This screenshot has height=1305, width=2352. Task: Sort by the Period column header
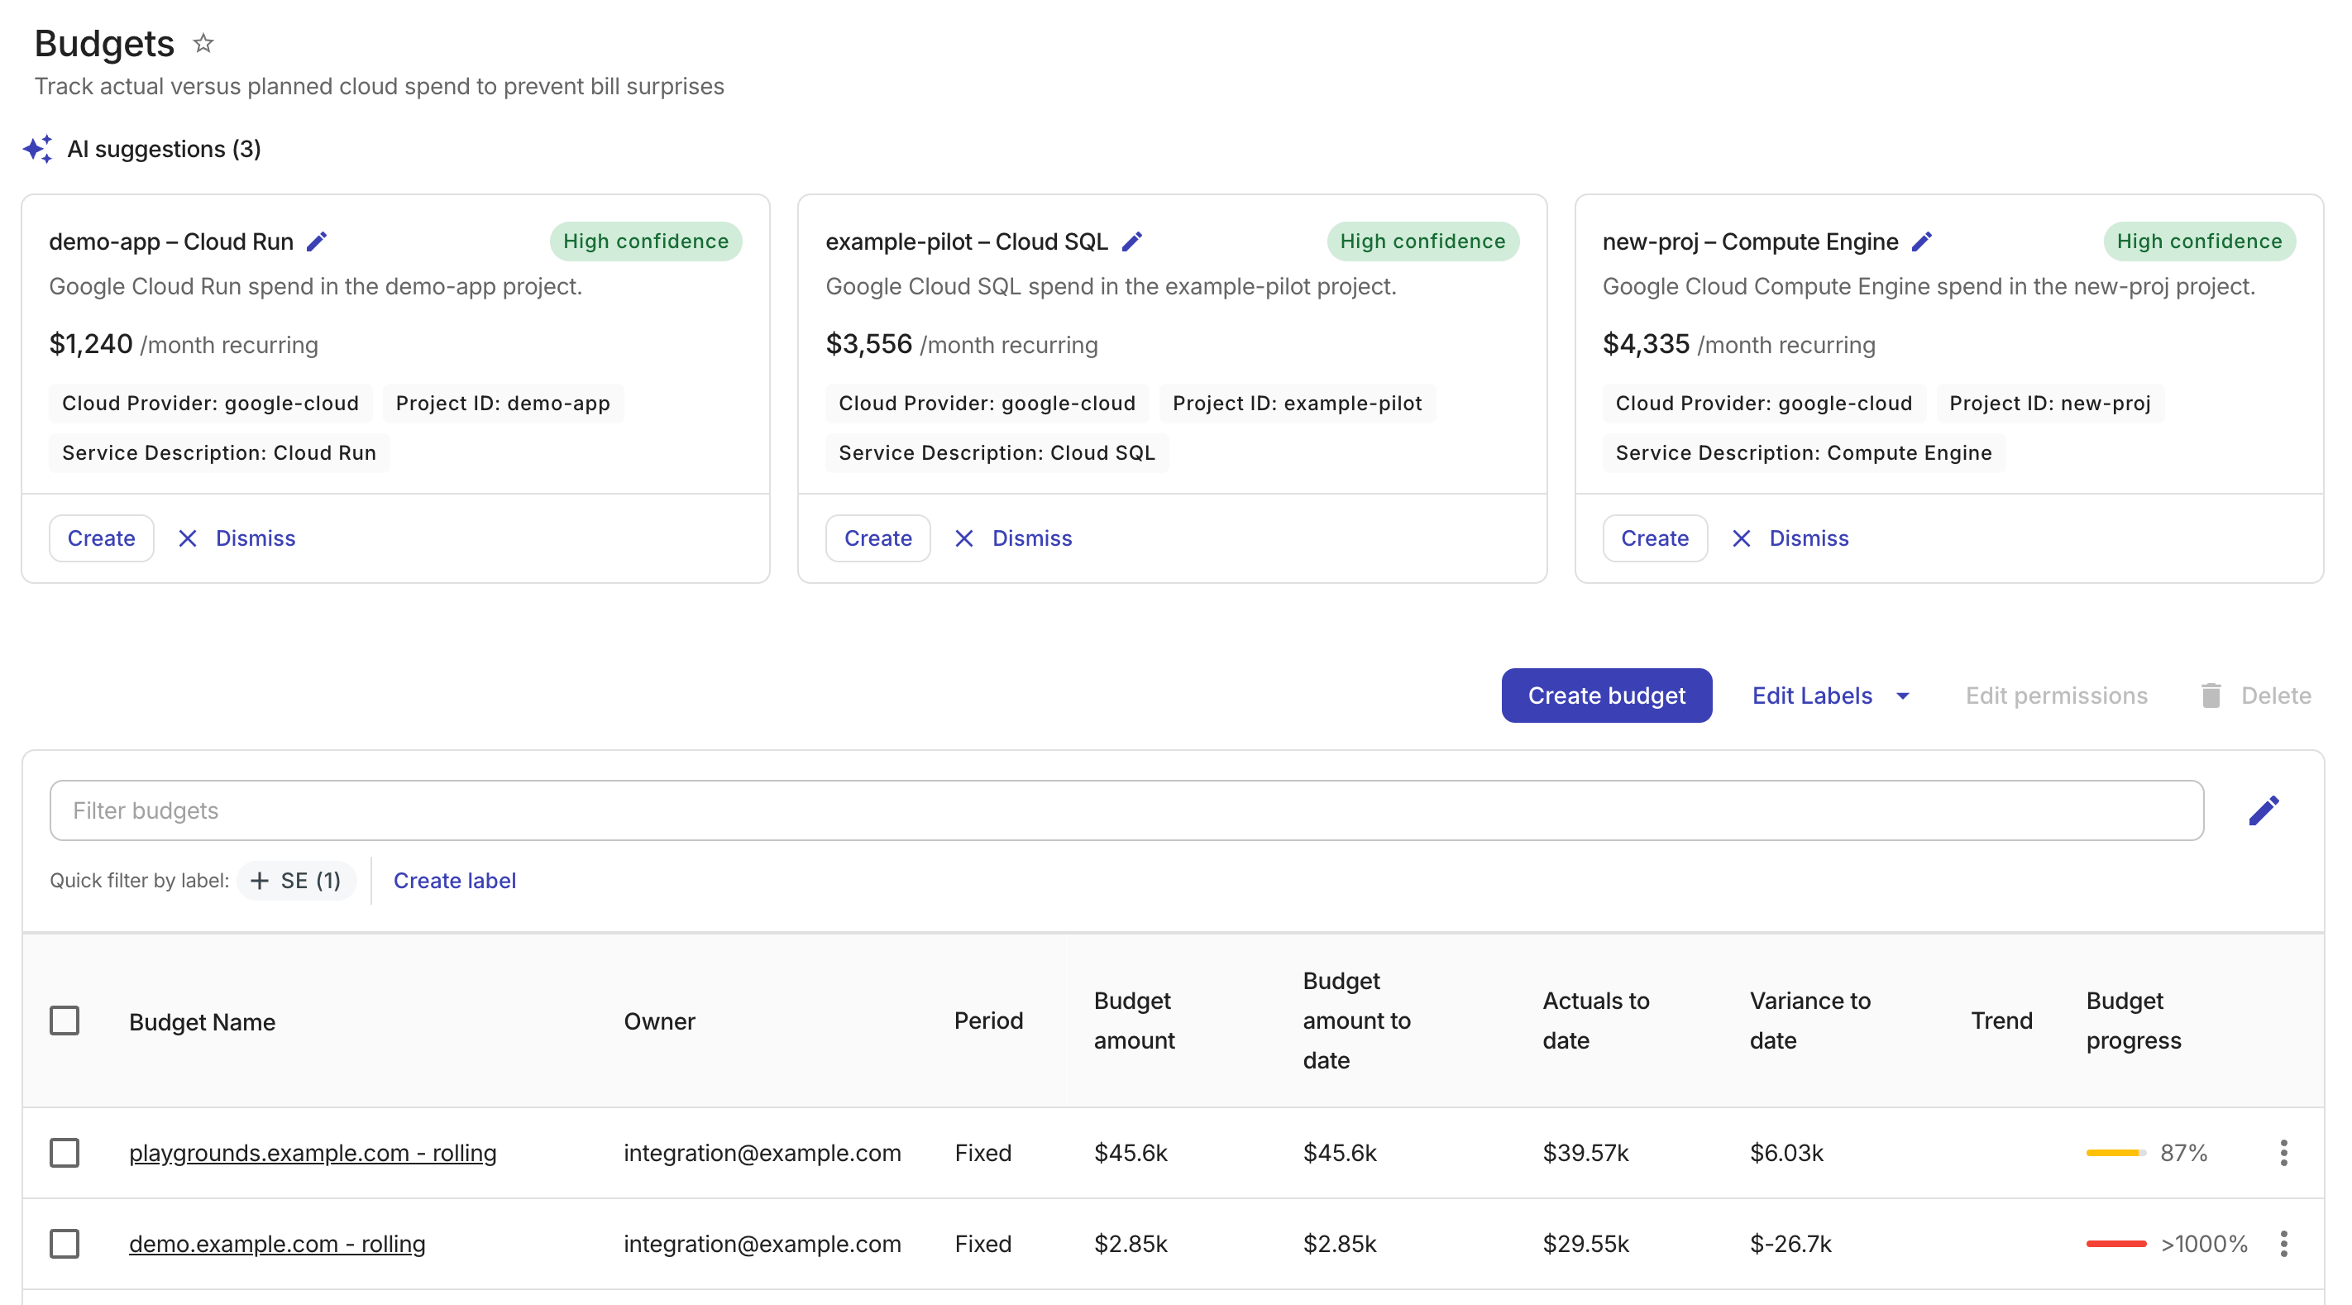click(988, 1021)
